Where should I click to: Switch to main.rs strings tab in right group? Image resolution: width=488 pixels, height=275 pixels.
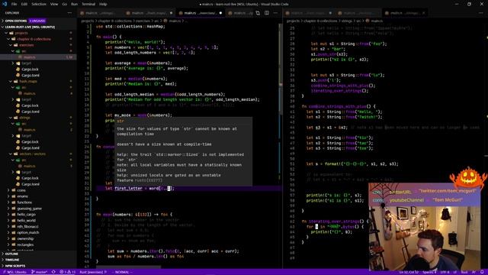coord(405,13)
